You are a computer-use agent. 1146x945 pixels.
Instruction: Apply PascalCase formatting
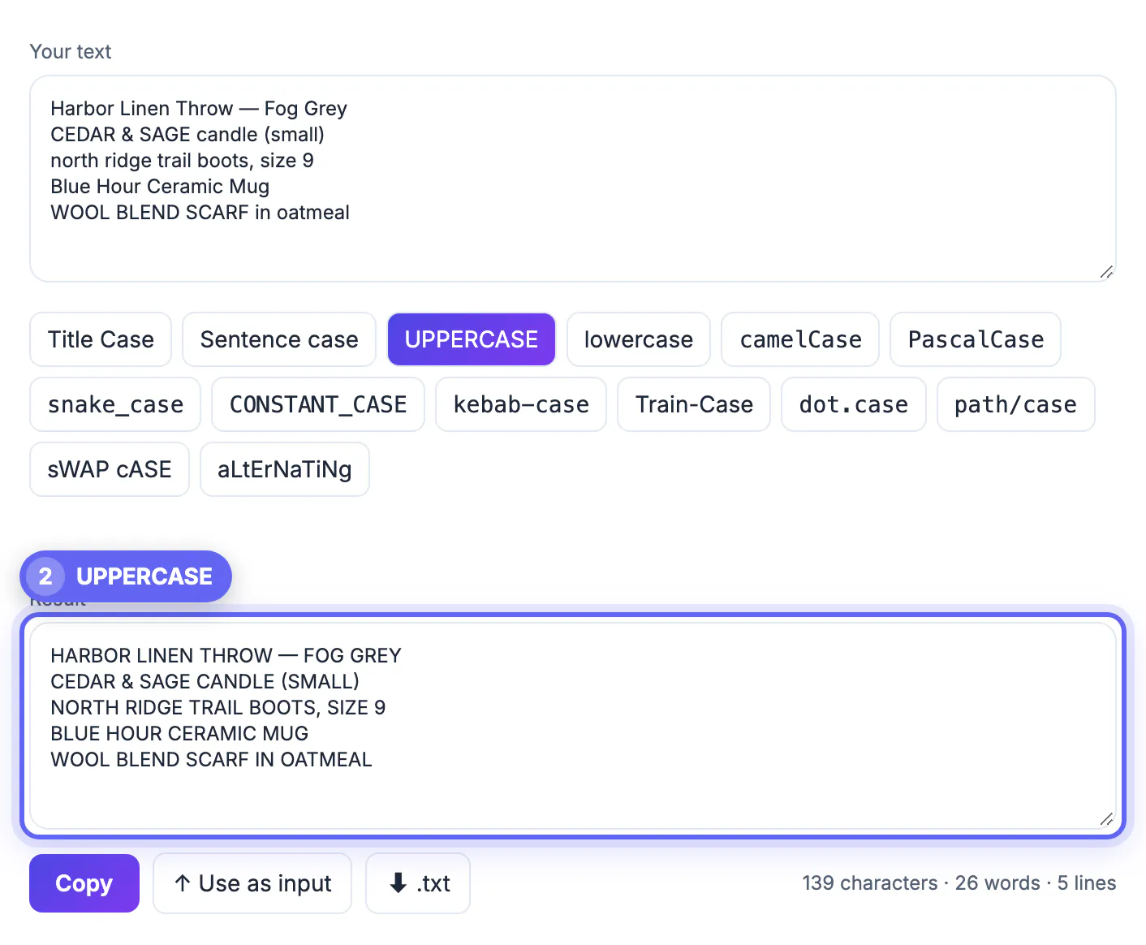[x=976, y=339]
